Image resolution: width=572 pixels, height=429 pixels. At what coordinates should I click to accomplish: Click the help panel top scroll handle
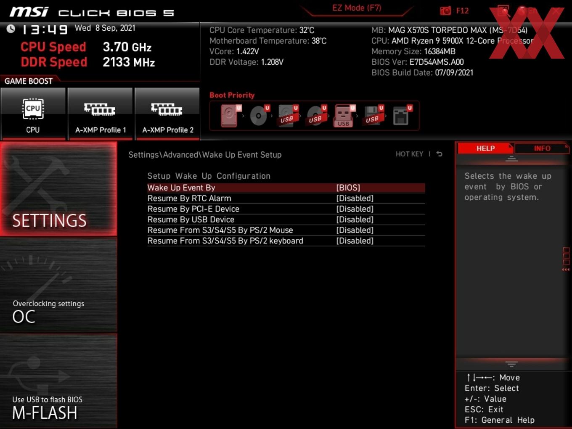(x=511, y=159)
